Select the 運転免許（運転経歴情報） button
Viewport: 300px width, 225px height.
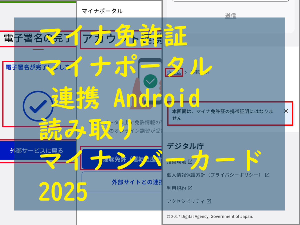(122, 159)
